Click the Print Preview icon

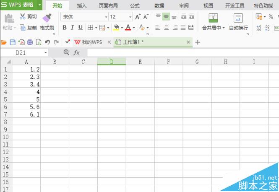coord(39,42)
